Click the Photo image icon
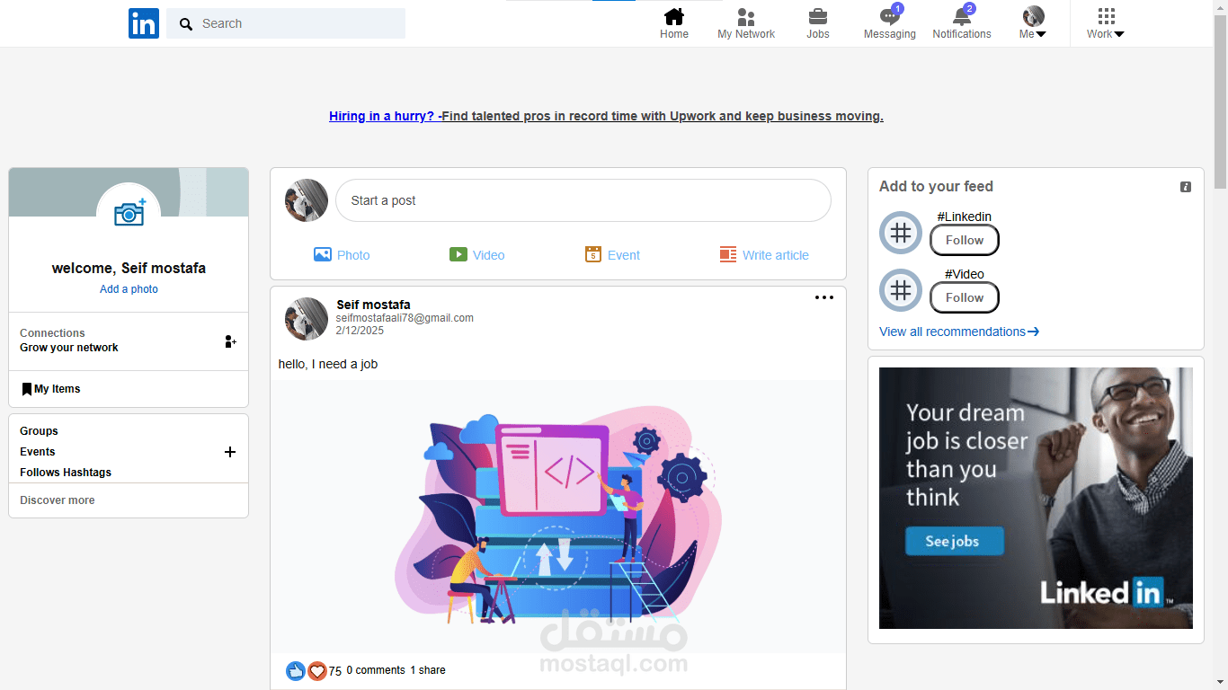The height and width of the screenshot is (690, 1228). (x=323, y=254)
